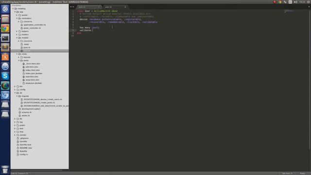Image resolution: width=311 pixels, height=175 pixels.
Task: Launch Google Chrome from the dock
Action: 5,28
